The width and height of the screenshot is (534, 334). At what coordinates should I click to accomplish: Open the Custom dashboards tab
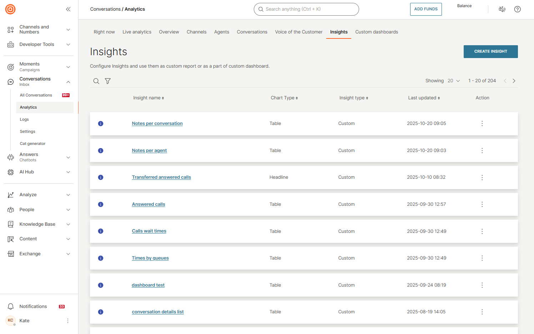[x=376, y=32]
